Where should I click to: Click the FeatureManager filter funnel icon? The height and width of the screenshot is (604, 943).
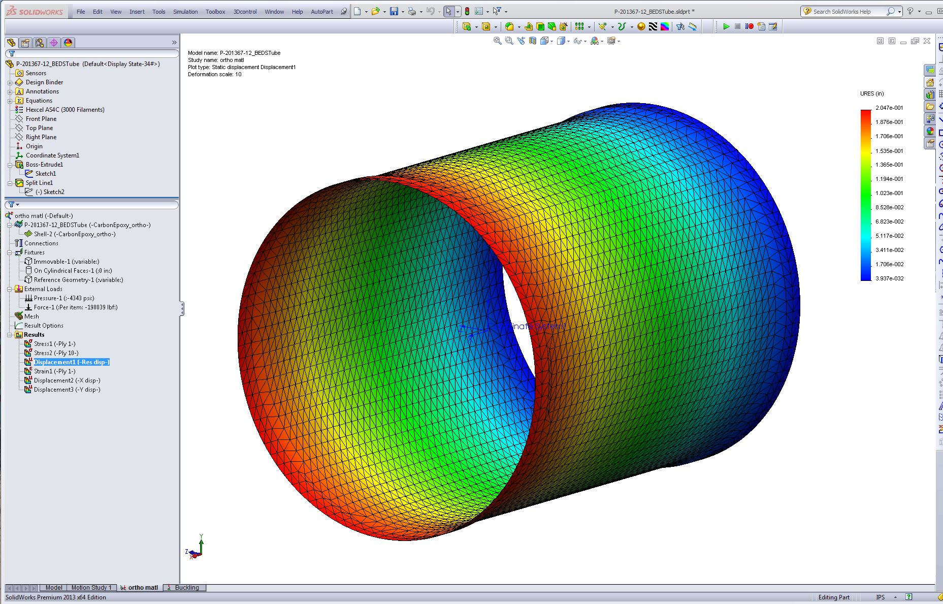tap(12, 53)
